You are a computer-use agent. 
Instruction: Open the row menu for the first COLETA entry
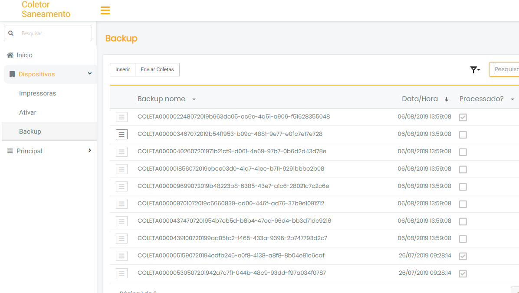point(122,117)
